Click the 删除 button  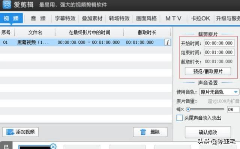pos(150,132)
